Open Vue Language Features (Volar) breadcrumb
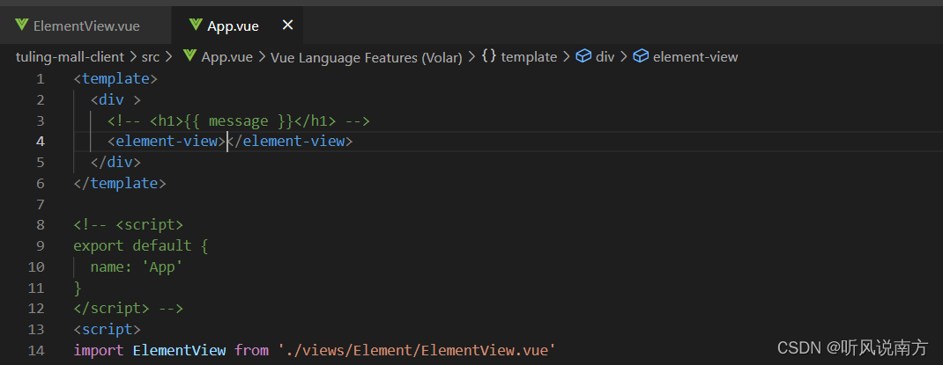The image size is (943, 365). 367,58
